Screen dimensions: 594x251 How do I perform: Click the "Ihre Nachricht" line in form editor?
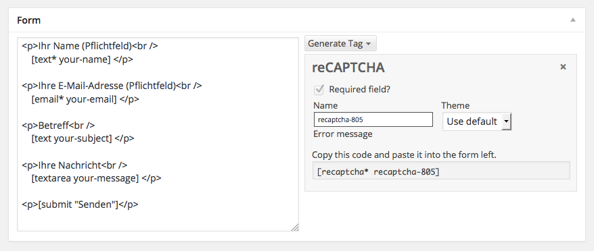[74, 165]
